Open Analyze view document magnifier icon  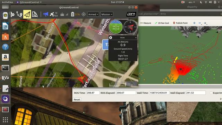click(x=35, y=14)
